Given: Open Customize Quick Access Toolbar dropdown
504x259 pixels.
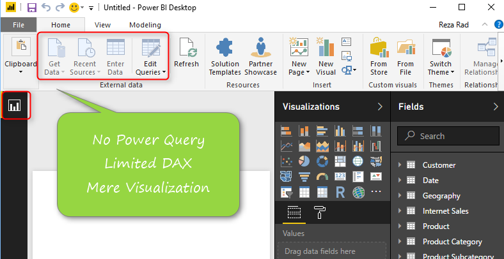Looking at the screenshot, I should 91,8.
